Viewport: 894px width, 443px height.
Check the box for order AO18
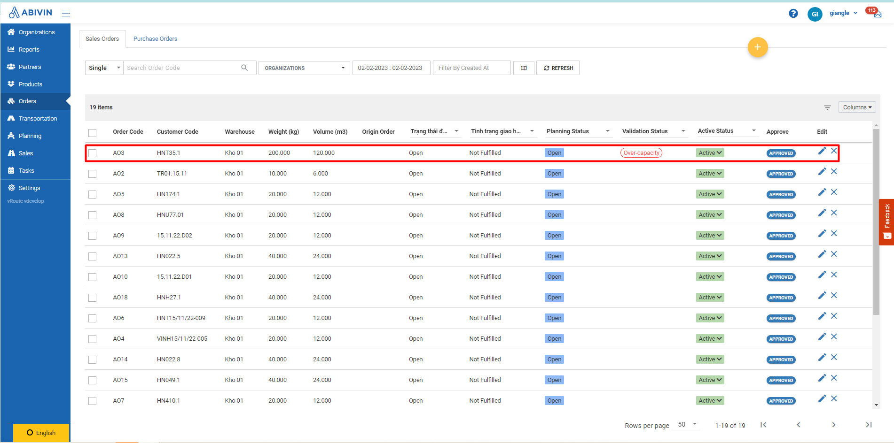click(93, 298)
